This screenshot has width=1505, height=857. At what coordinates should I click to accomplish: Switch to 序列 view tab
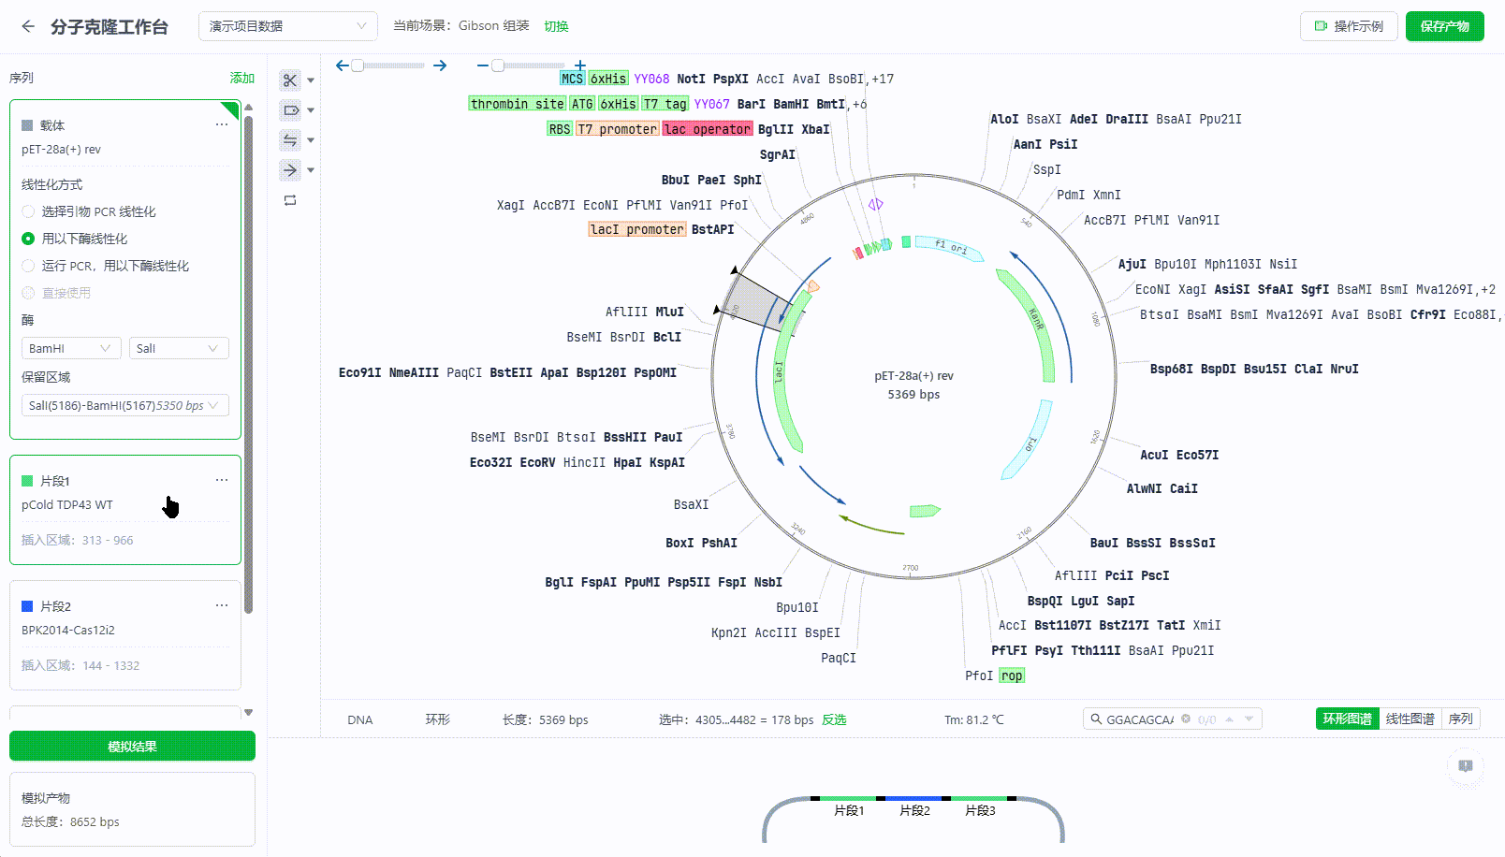pyautogui.click(x=1460, y=719)
